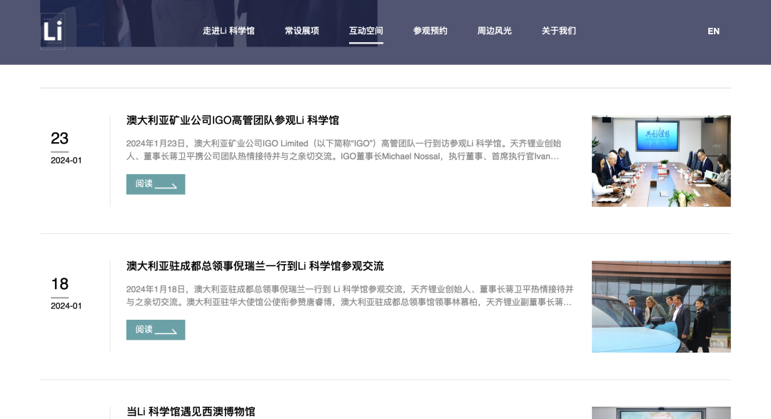Open the 参观预约 menu item
Viewport: 771px width, 419px height.
click(x=430, y=31)
